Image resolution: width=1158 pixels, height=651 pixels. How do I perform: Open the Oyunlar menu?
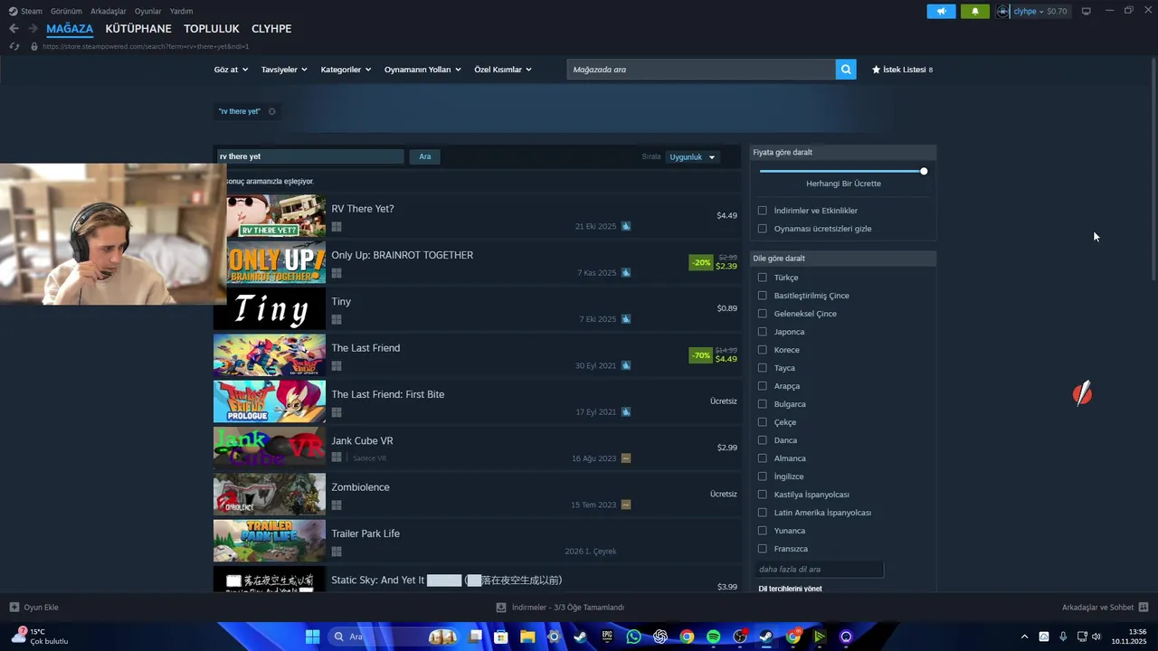(x=147, y=11)
